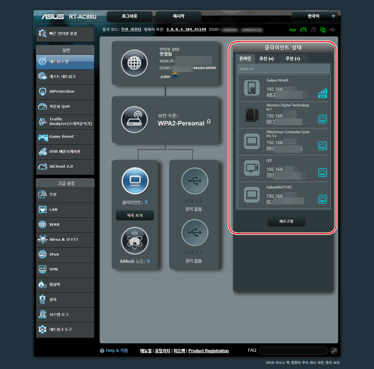Switch to the 유선 (4) wired tab
374x369 pixels.
coord(266,59)
